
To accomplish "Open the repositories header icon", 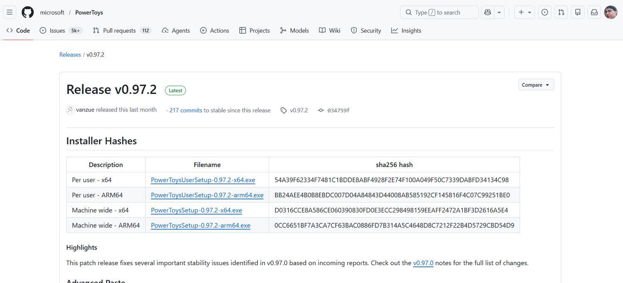I will point(578,12).
